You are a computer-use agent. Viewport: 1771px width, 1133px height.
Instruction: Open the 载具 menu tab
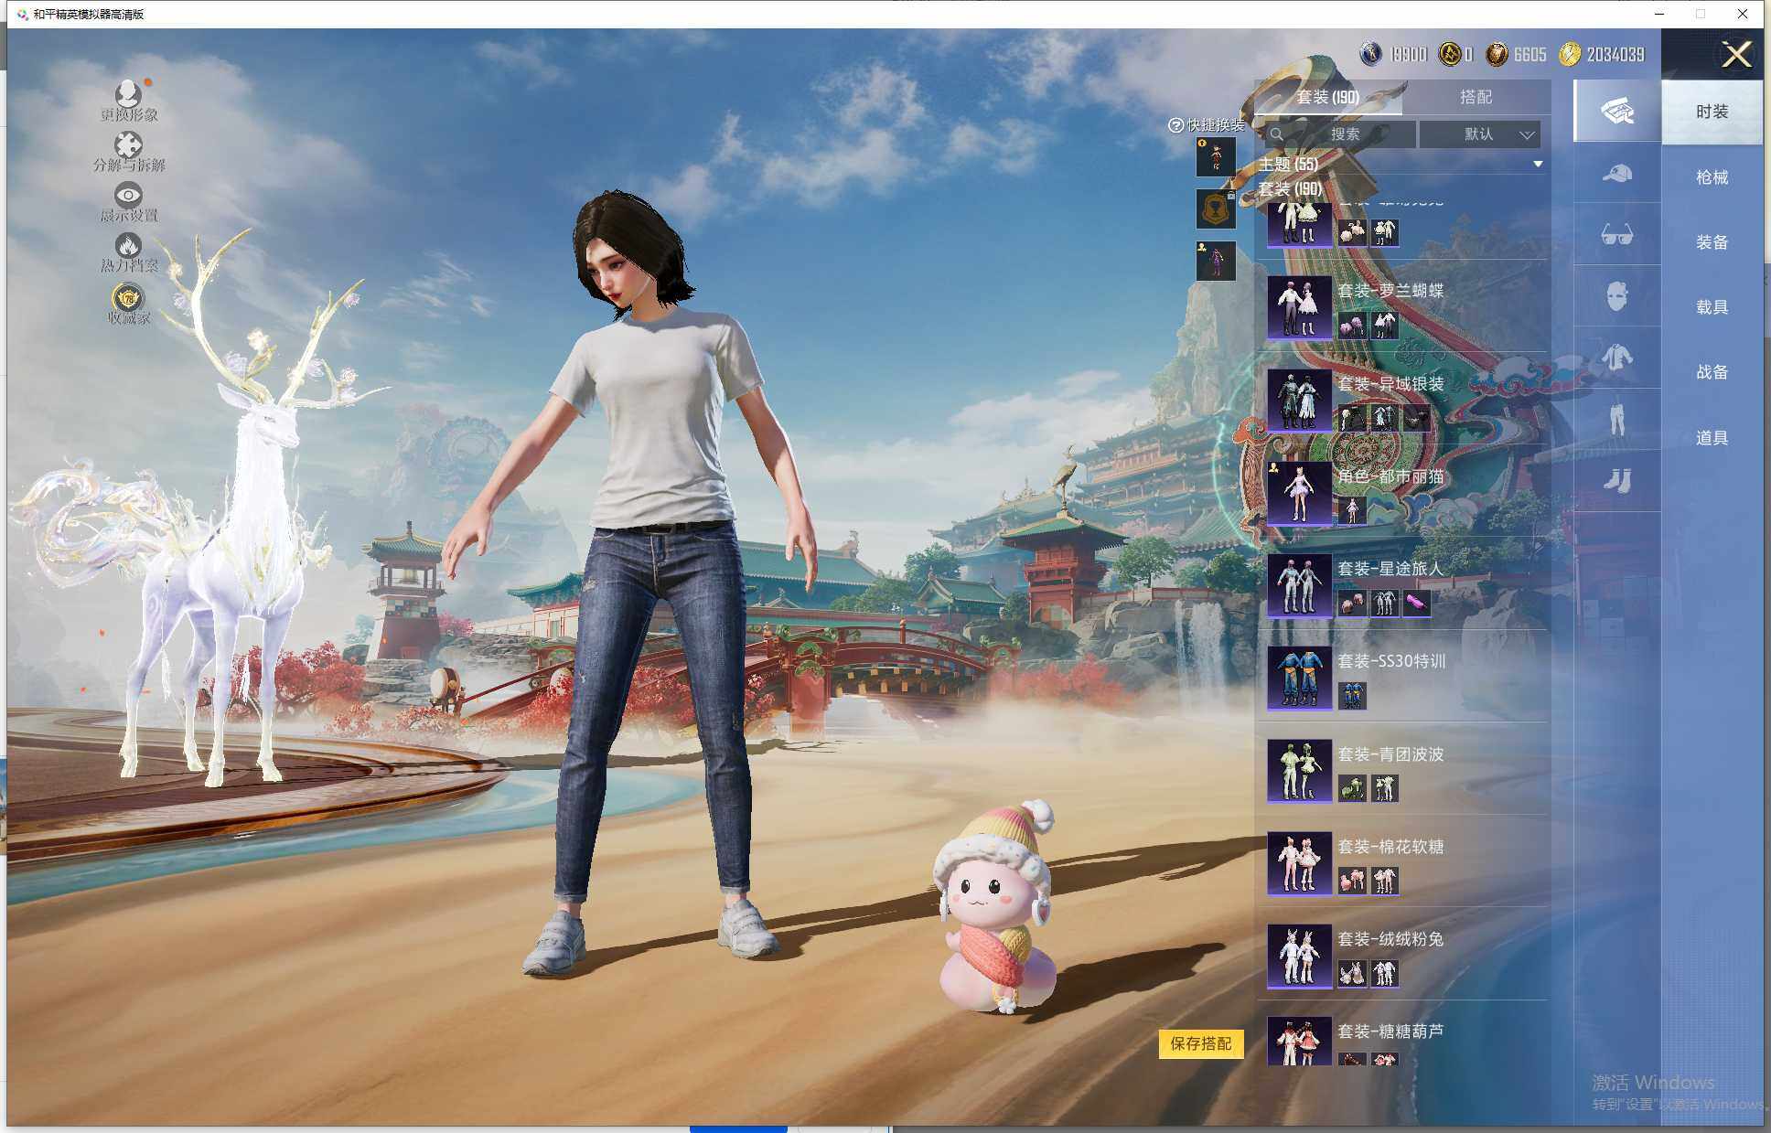coord(1711,307)
